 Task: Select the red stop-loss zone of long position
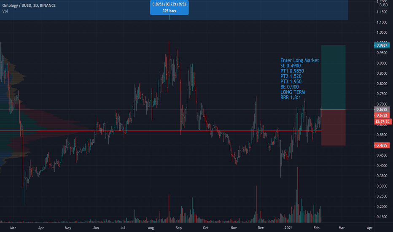click(x=334, y=127)
